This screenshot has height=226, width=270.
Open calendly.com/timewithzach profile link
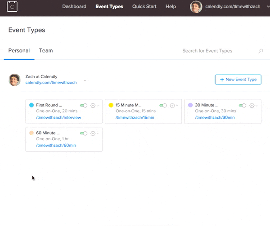tap(51, 83)
